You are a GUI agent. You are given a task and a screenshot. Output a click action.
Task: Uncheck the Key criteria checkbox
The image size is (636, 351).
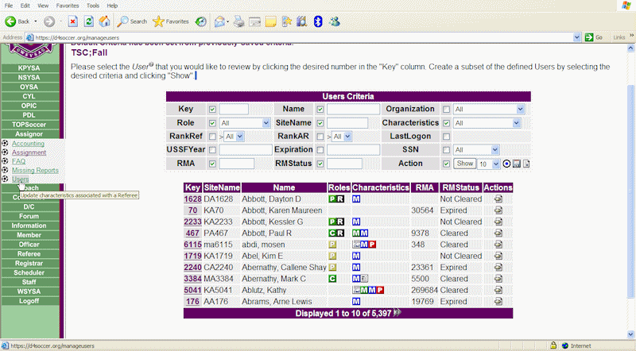[x=211, y=110]
